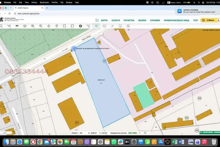Expand the arrow next to 0 Обекти

coord(218,20)
